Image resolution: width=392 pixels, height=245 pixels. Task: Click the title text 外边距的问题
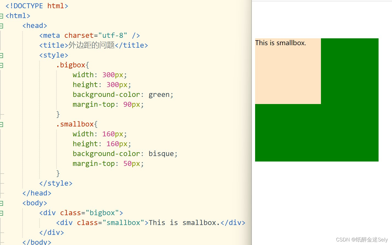pos(91,45)
